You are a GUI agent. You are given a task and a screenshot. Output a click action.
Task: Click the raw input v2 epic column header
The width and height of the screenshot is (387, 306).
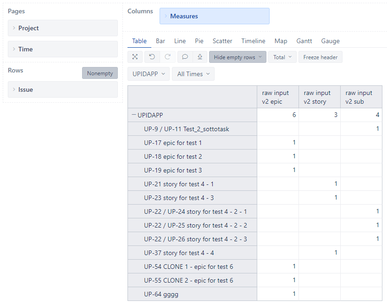pyautogui.click(x=278, y=97)
